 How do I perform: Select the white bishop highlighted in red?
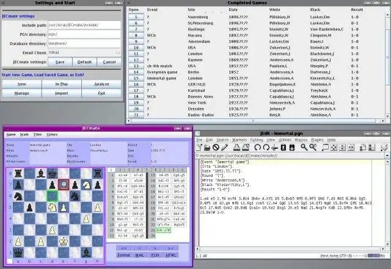pyautogui.click(x=64, y=185)
